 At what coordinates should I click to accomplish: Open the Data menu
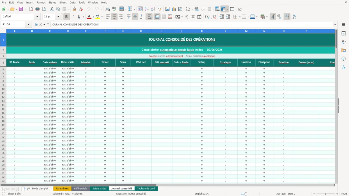coord(72,2)
